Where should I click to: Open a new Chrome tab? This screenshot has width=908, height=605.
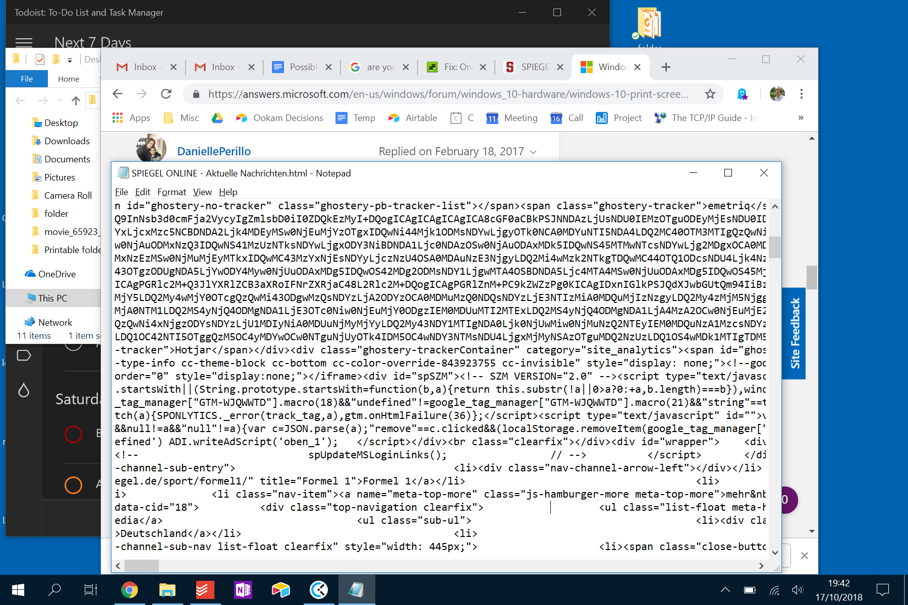(x=666, y=67)
